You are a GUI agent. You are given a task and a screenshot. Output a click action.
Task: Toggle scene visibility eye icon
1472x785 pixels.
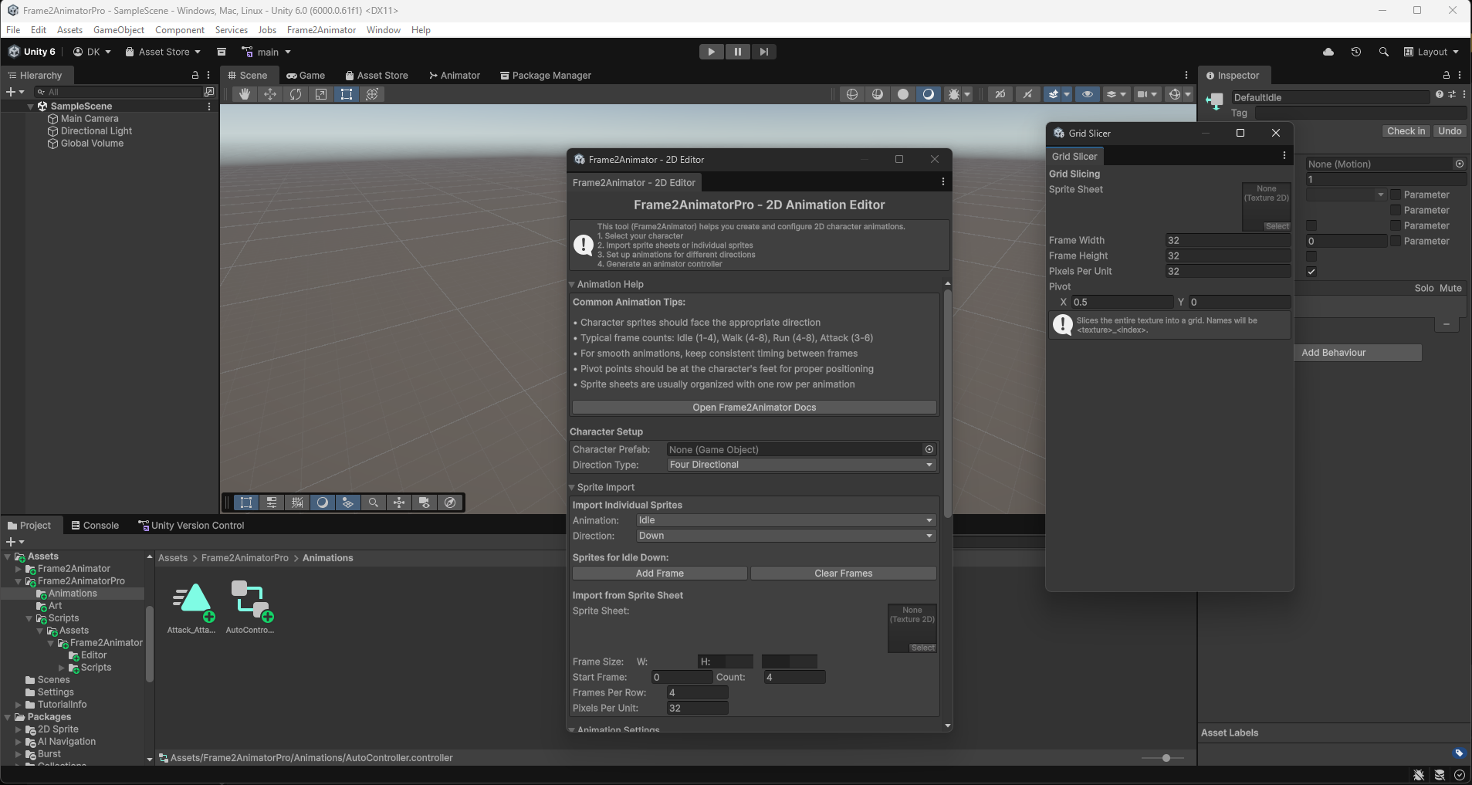[x=1088, y=94]
